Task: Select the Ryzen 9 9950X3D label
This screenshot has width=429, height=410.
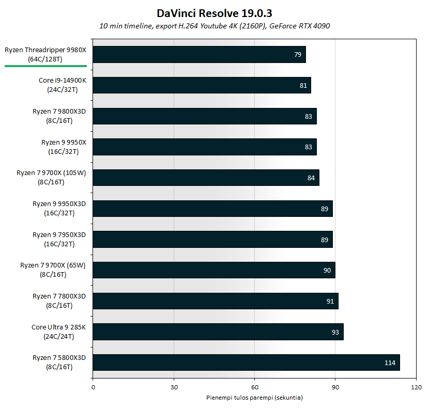Action: click(59, 208)
